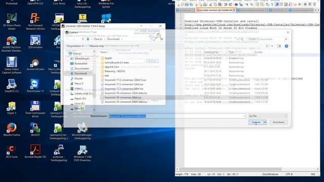Select Downloads in the navigation pane
The height and width of the screenshot is (182, 324).
[x=80, y=73]
